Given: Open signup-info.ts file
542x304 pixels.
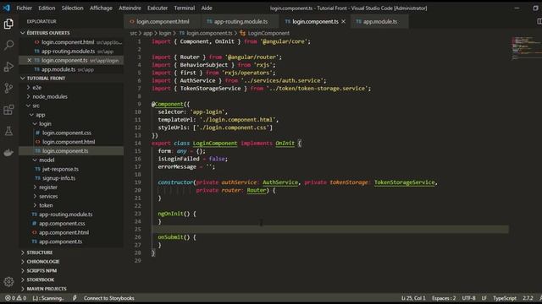Looking at the screenshot, I should [58, 178].
